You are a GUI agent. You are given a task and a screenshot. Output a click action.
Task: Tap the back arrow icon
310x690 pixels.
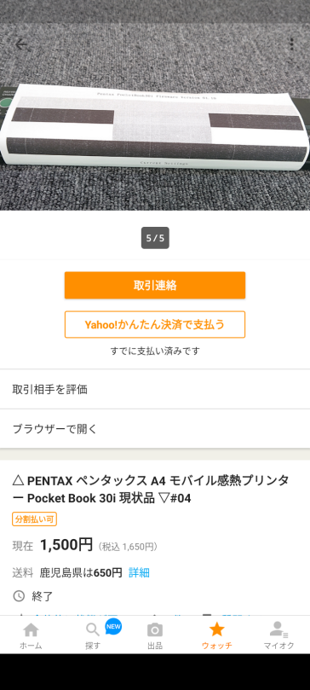coord(20,44)
